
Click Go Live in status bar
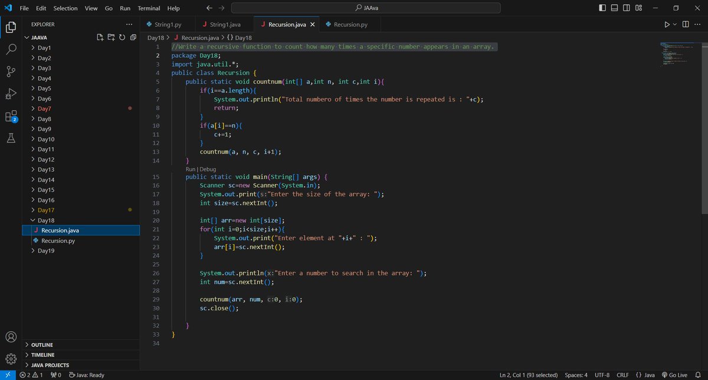(675, 375)
